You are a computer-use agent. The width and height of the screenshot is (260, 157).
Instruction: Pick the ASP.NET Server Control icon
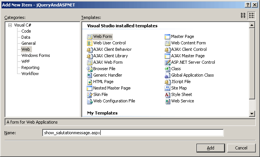168,63
